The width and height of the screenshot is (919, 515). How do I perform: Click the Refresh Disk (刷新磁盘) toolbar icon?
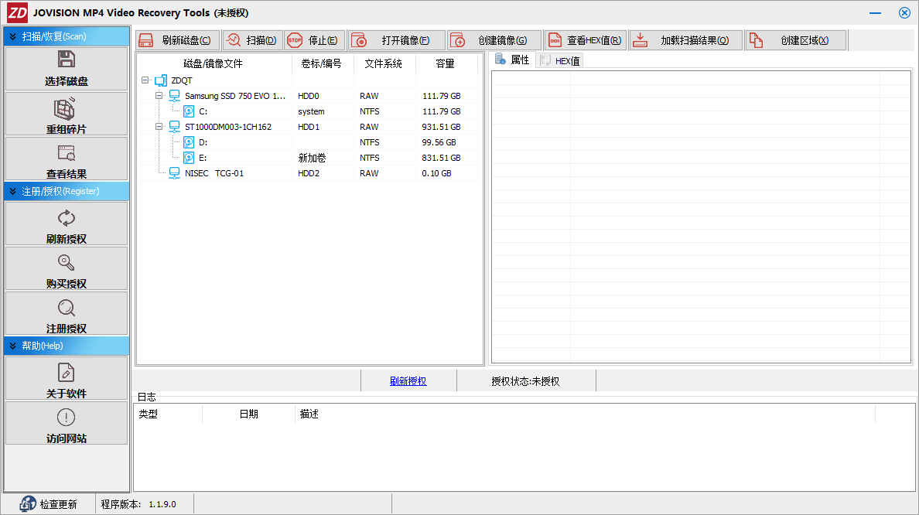coord(146,40)
